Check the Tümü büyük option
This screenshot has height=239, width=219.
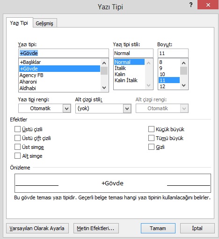coord(151,138)
